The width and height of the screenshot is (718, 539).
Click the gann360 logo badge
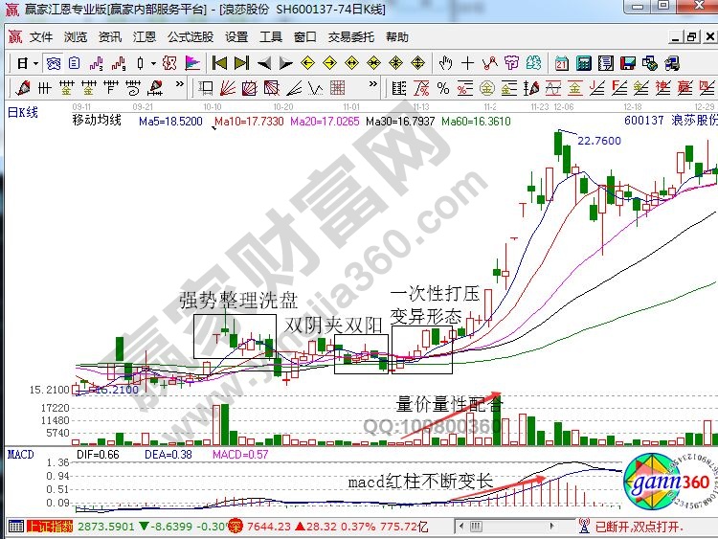point(665,480)
